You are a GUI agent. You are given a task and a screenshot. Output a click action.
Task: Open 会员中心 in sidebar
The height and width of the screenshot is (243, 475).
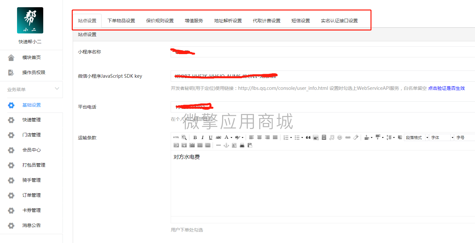pos(31,150)
